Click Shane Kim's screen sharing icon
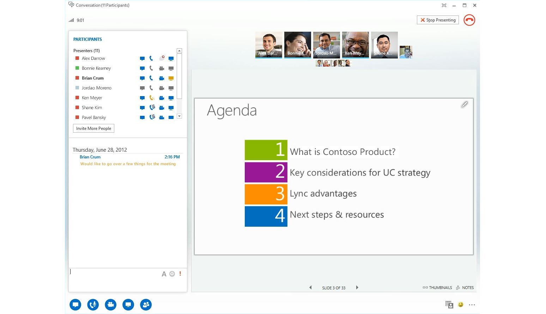546x314 pixels. point(171,108)
